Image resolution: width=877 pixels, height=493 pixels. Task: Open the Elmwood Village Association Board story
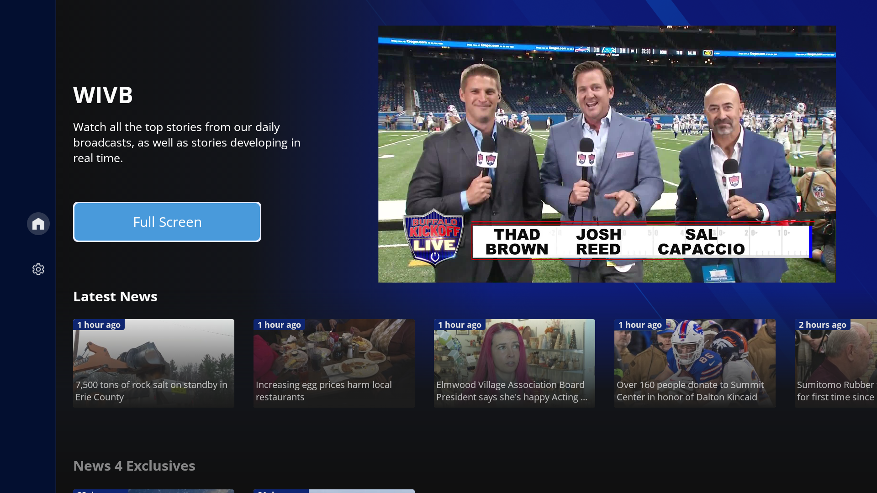(x=514, y=363)
